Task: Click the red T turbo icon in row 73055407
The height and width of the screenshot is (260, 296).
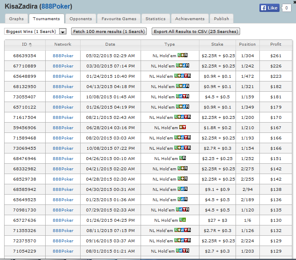Action: [184, 96]
